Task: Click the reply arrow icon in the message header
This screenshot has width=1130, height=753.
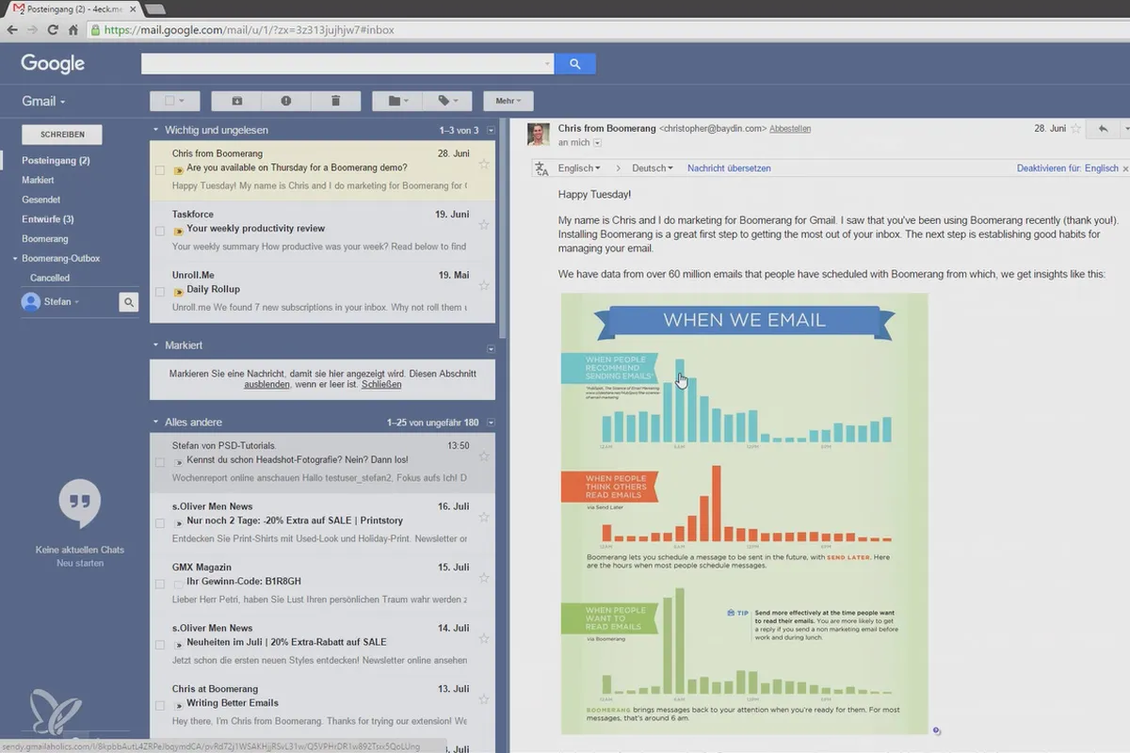Action: (x=1103, y=128)
